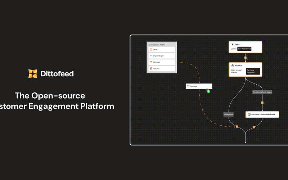Screen dimensions: 288x180
Task: Click the Engagement Platform headline line
Action: point(57,106)
